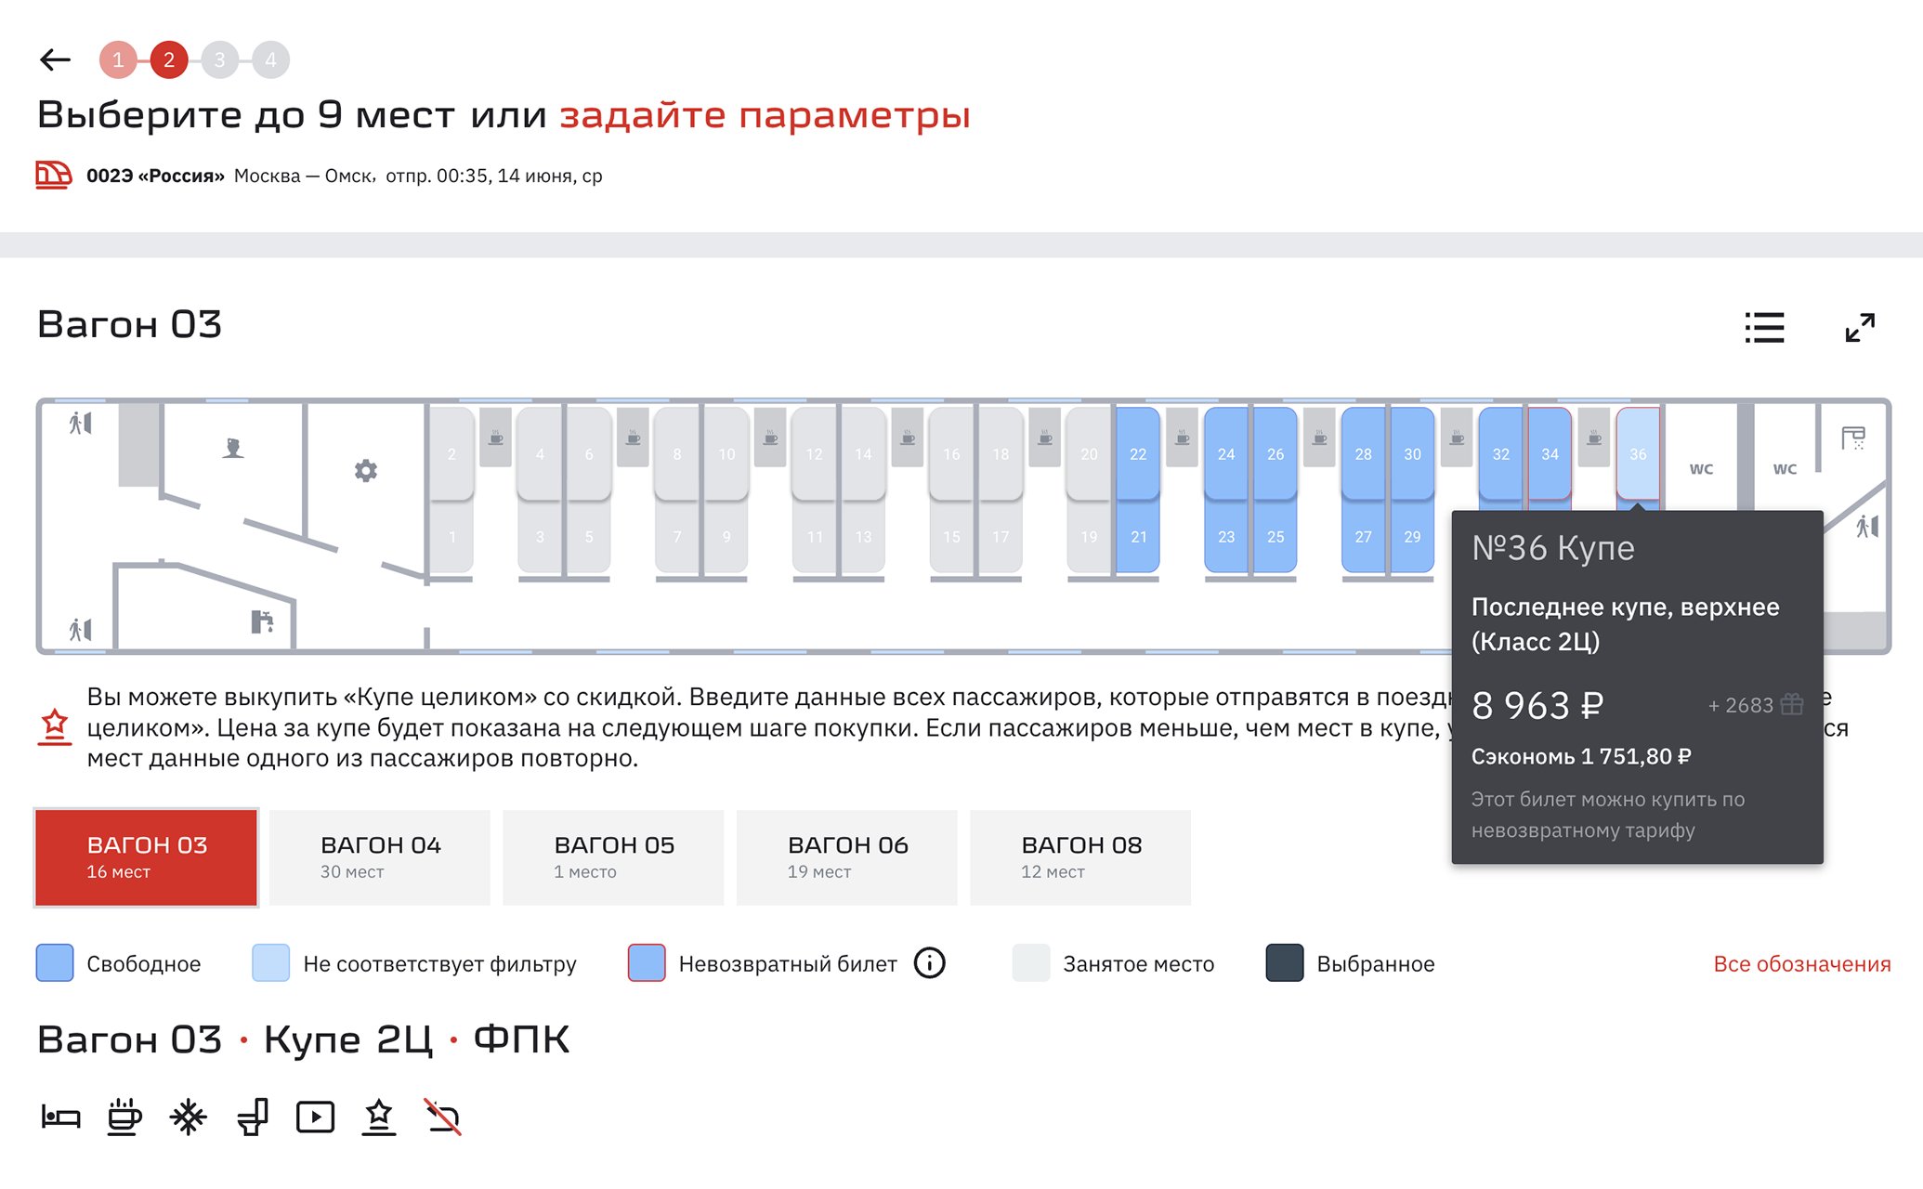This screenshot has height=1189, width=1923.
Task: Switch to the ВАГОН 06 tab
Action: pos(847,856)
